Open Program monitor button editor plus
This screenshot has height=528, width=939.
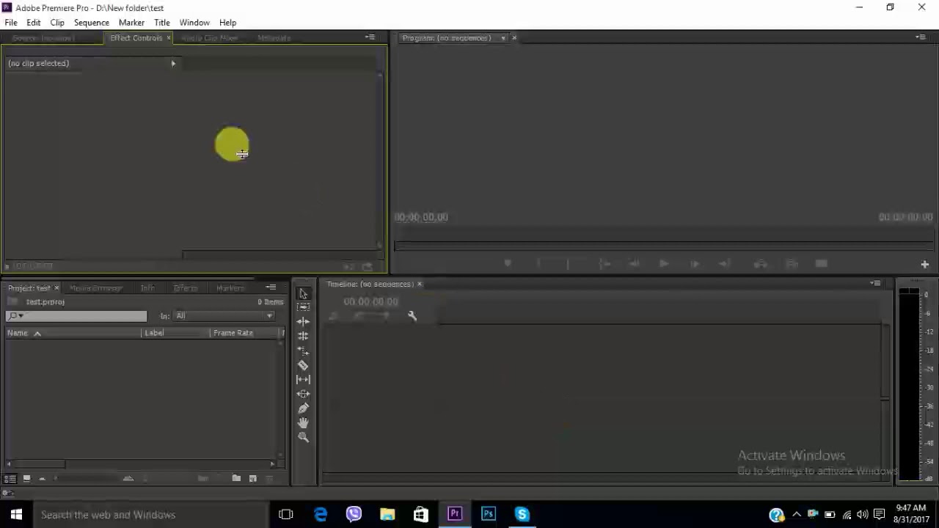tap(925, 264)
